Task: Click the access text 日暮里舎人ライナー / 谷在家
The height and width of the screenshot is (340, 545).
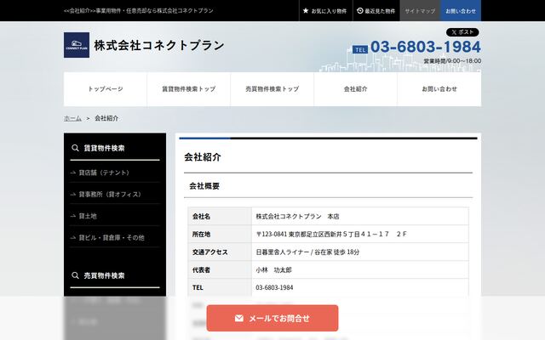Action: (307, 252)
